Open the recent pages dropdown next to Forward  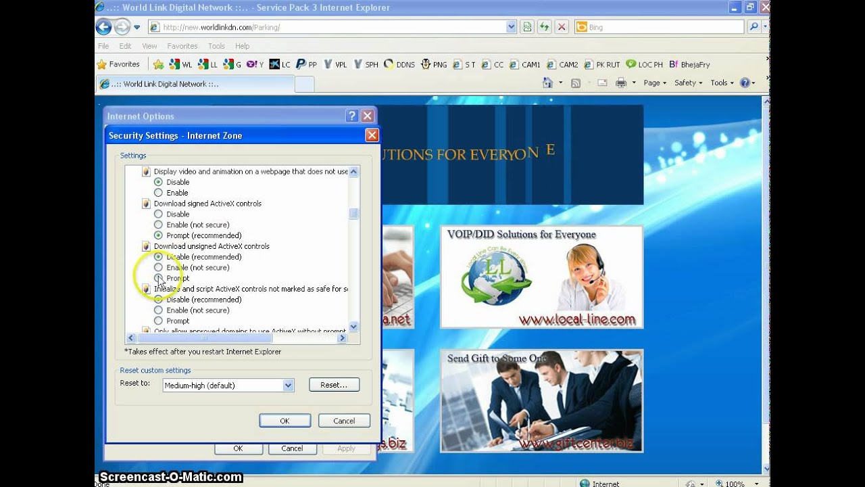point(137,27)
